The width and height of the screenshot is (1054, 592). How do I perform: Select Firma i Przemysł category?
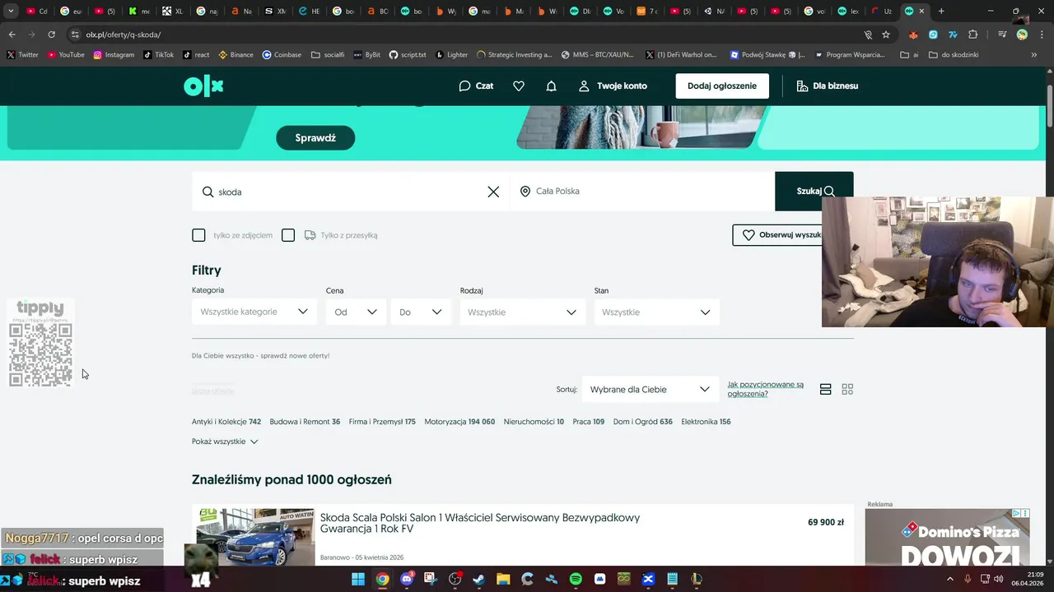click(382, 422)
